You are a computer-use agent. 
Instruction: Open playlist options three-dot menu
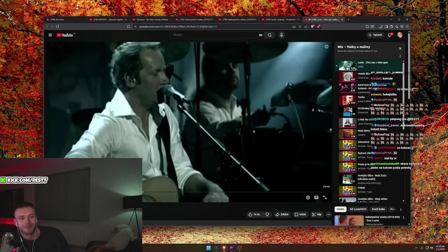tap(400, 56)
